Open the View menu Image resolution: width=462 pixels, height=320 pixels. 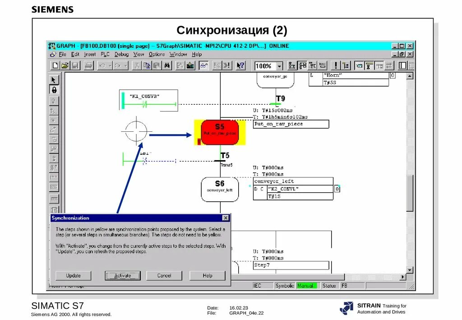tap(139, 54)
